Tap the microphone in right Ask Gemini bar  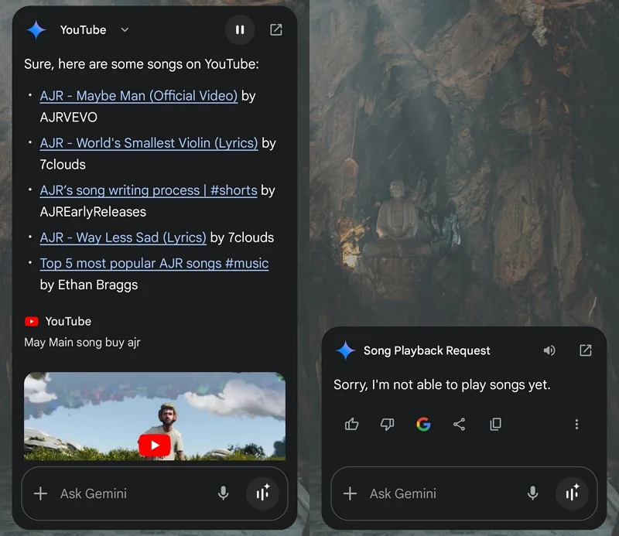(x=532, y=493)
